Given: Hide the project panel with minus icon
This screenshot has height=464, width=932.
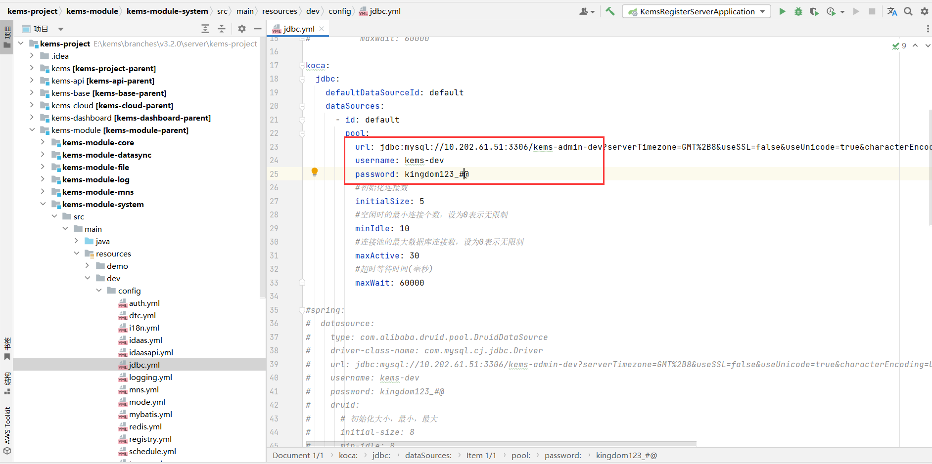Looking at the screenshot, I should point(258,29).
